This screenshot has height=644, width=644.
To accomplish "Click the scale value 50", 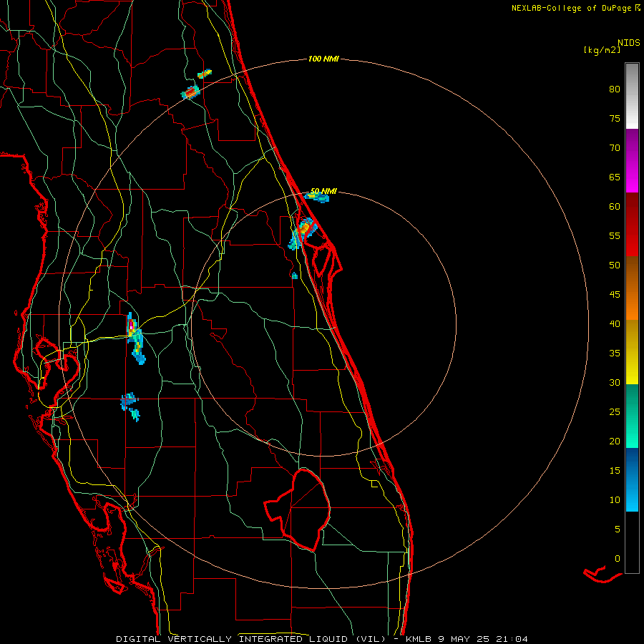I will (615, 265).
